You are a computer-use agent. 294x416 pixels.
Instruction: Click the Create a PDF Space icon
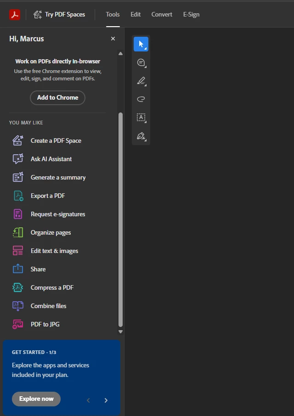(18, 141)
